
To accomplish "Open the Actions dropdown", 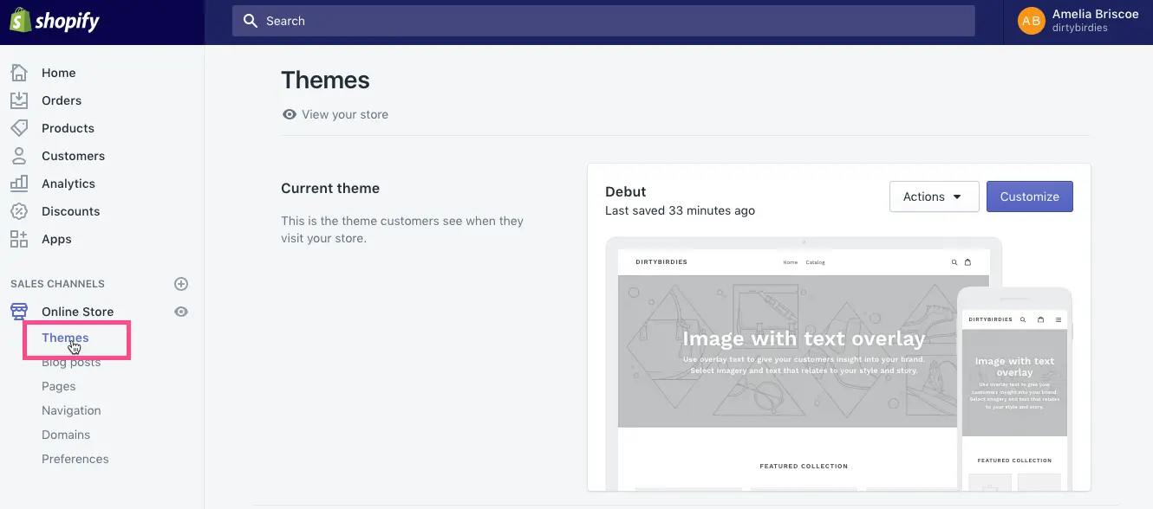I will click(934, 197).
